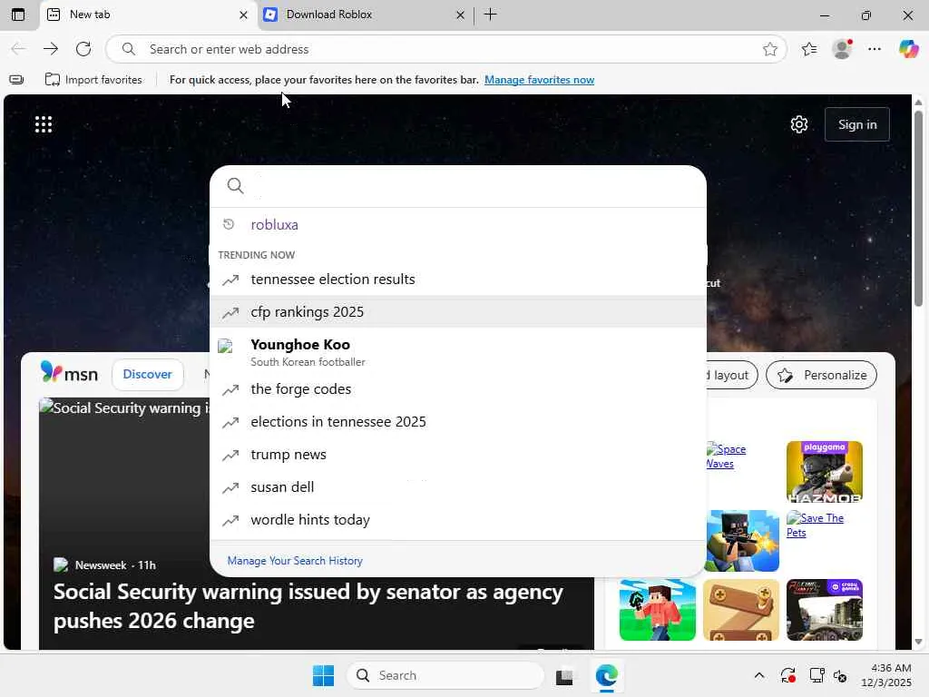Click the page vertical scrollbar thumb
The width and height of the screenshot is (929, 697).
[918, 208]
